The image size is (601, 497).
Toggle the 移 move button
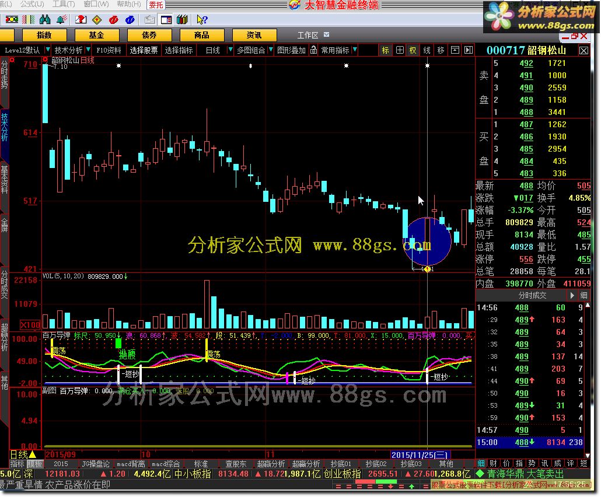(441, 50)
